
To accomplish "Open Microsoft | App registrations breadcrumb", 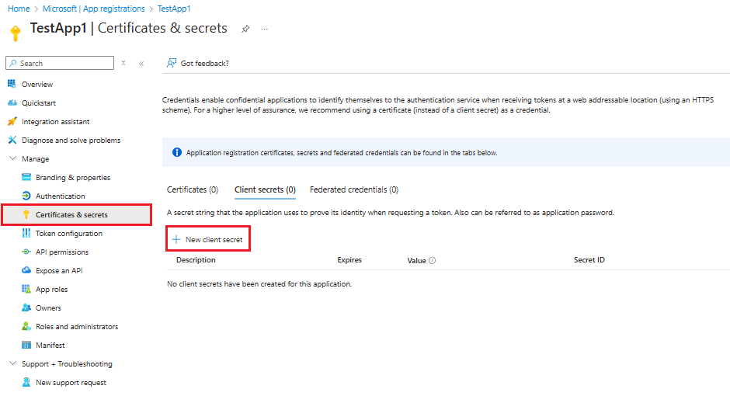I will click(93, 9).
